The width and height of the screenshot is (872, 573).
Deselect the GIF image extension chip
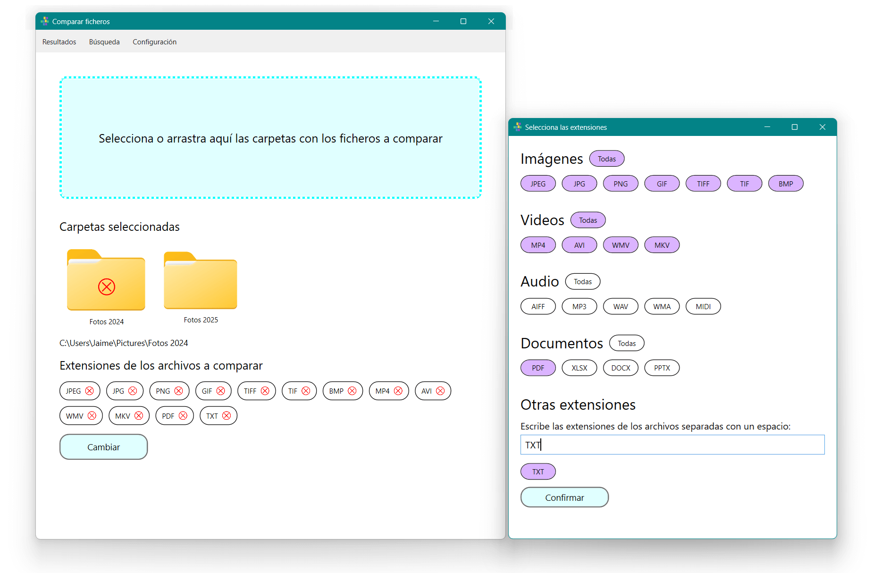coord(662,184)
